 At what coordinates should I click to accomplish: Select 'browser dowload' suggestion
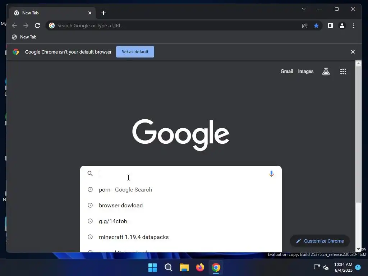coord(181,205)
